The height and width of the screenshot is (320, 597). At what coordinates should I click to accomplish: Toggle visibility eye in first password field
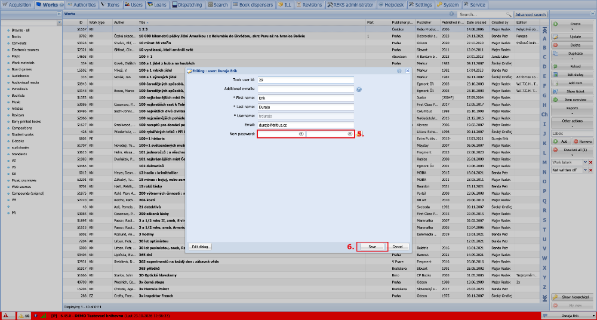click(301, 134)
